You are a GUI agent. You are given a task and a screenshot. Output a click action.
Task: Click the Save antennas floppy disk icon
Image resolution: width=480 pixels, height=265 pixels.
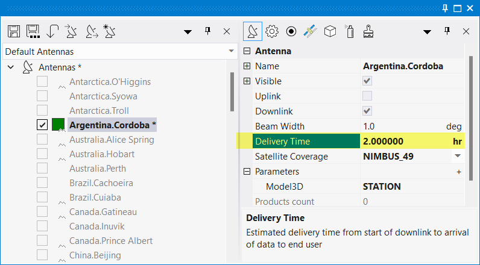coord(14,31)
